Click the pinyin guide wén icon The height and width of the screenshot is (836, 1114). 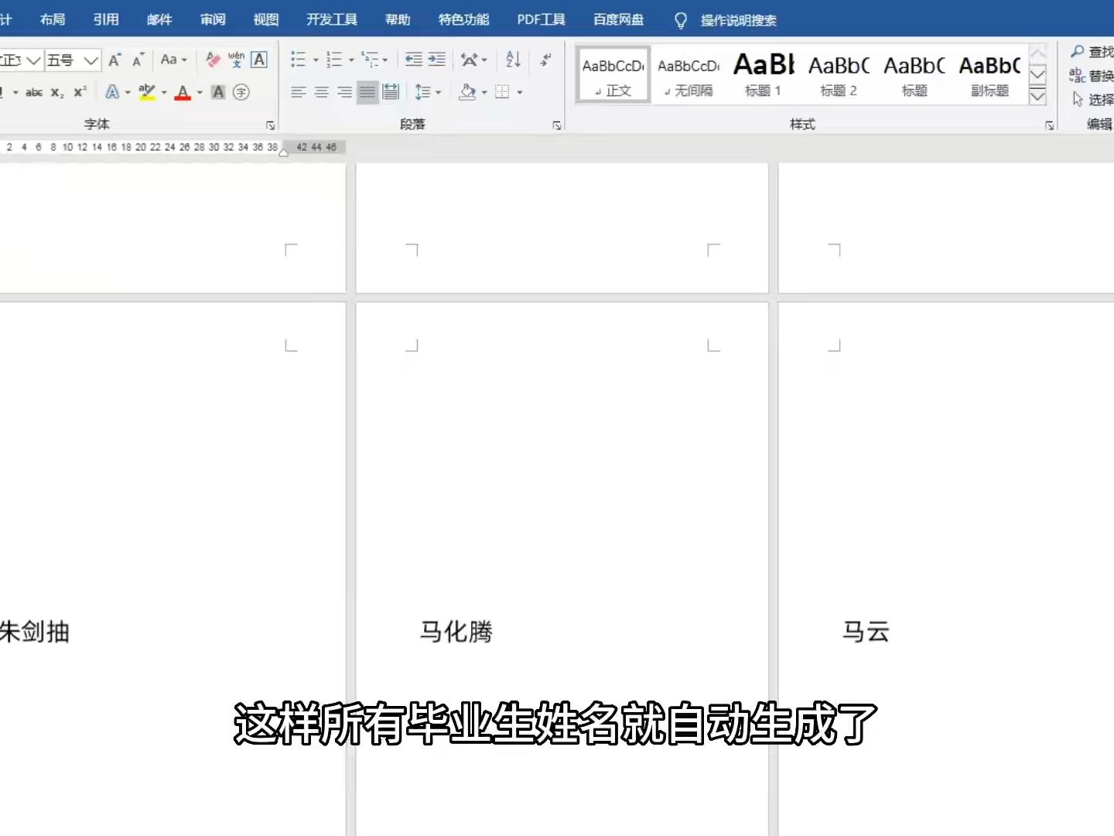click(x=235, y=60)
